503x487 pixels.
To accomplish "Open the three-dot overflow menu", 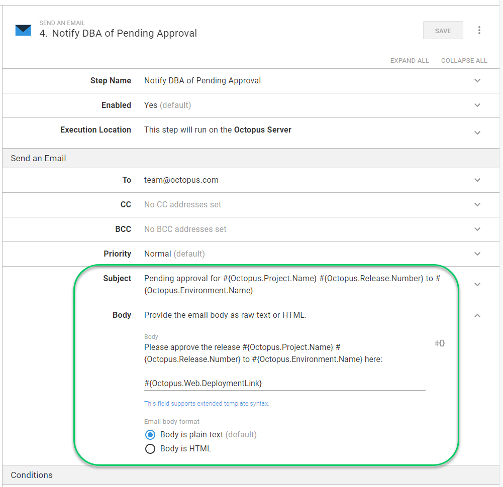I will pos(479,31).
